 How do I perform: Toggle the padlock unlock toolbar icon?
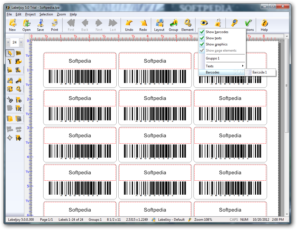(218, 23)
